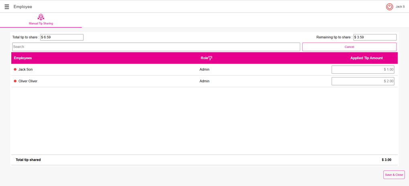Viewport: 409px width, 186px height.
Task: Click the Manual Tip Sharing icon
Action: click(41, 17)
